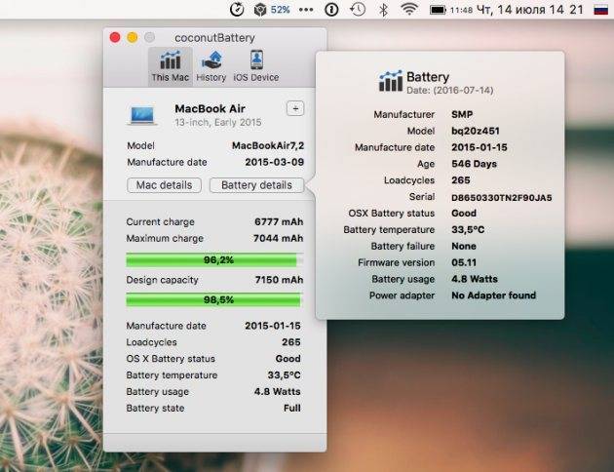Open the Time Machine menu bar icon
The width and height of the screenshot is (614, 472).
(358, 10)
